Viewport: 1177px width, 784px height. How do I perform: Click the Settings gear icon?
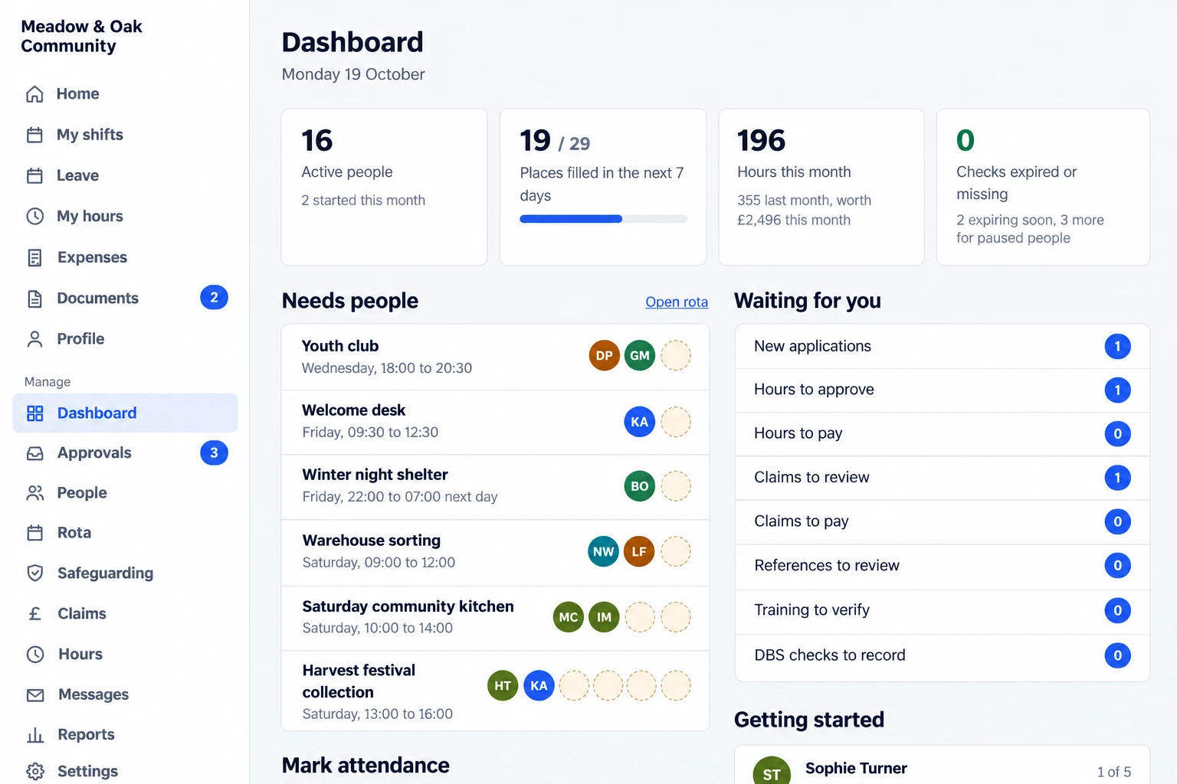point(35,771)
